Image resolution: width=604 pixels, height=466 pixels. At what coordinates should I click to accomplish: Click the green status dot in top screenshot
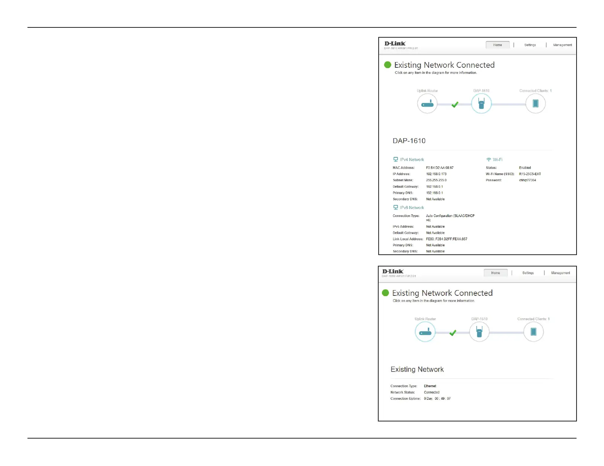coord(388,65)
